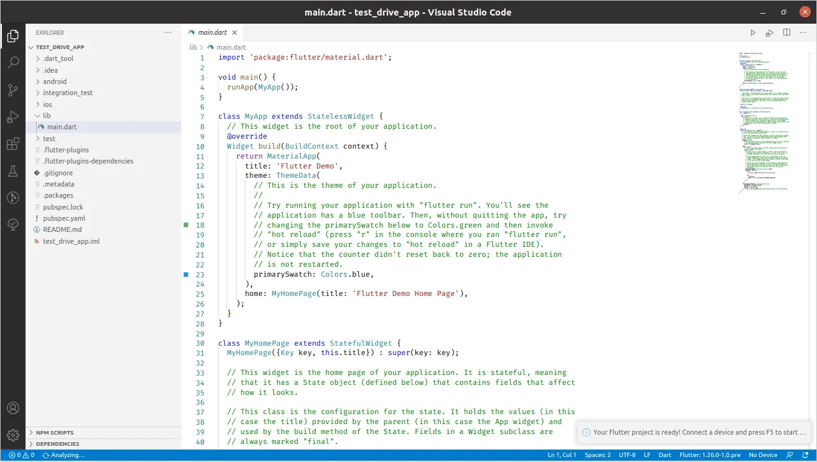Click the code minimap preview
The height and width of the screenshot is (462, 817).
point(765,124)
